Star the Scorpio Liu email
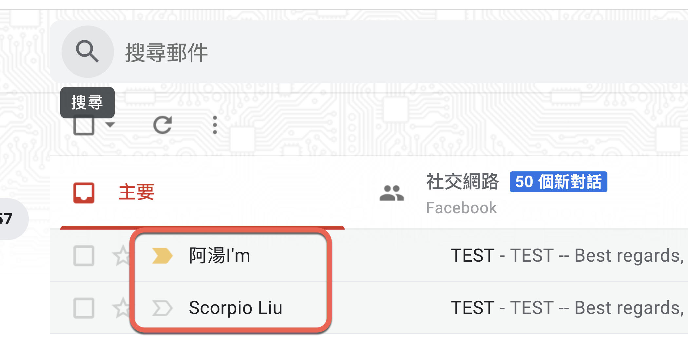 point(122,308)
